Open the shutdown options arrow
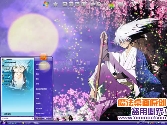The height and width of the screenshot is (125, 167). [50, 119]
